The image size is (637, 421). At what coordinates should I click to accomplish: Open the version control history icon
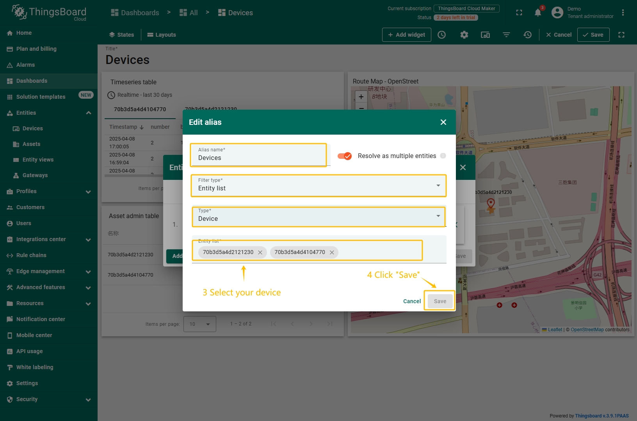pos(527,35)
